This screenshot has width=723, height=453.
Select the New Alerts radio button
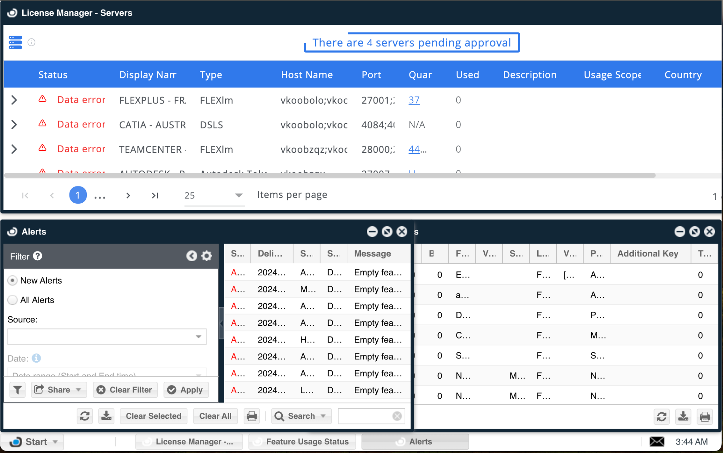12,281
